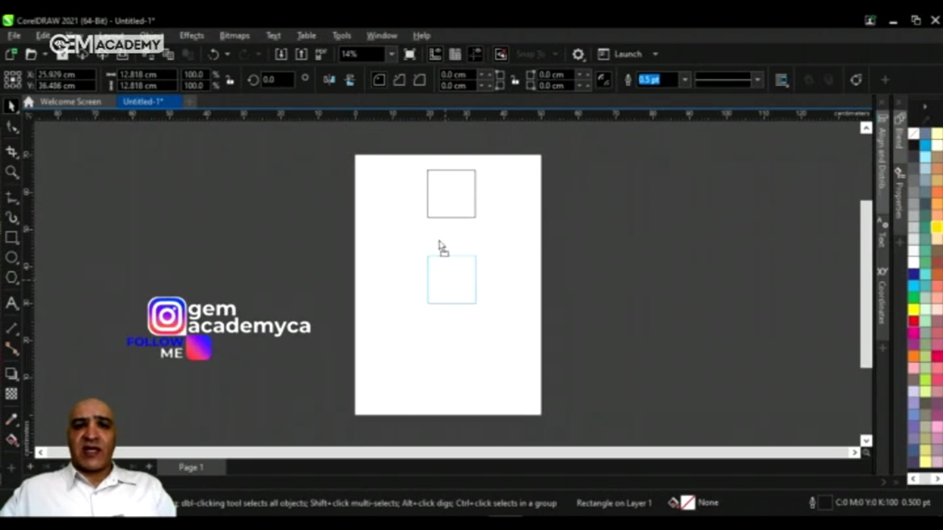This screenshot has height=530, width=943.
Task: Toggle edit corners together lock
Action: [514, 79]
